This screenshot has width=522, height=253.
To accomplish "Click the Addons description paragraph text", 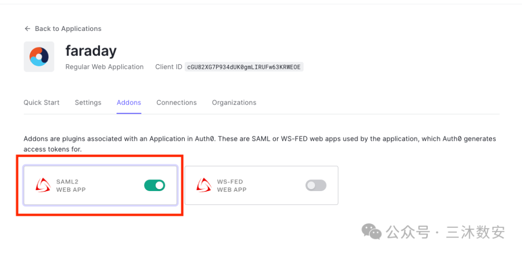I will click(260, 144).
